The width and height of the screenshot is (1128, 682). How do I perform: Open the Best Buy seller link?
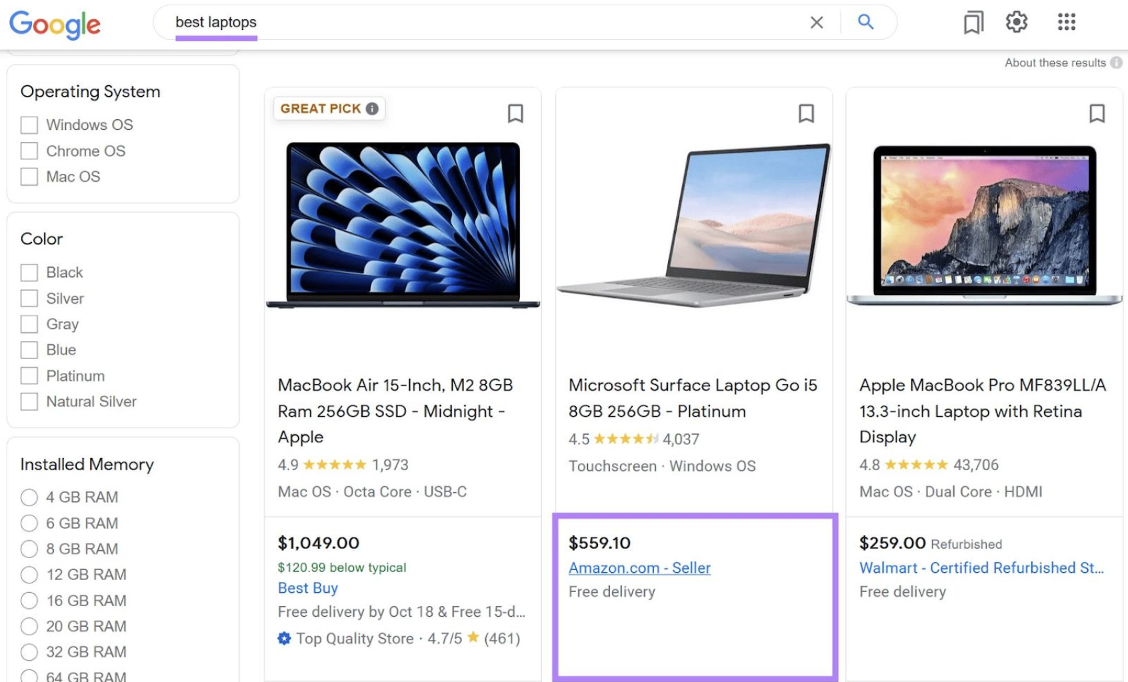(308, 588)
